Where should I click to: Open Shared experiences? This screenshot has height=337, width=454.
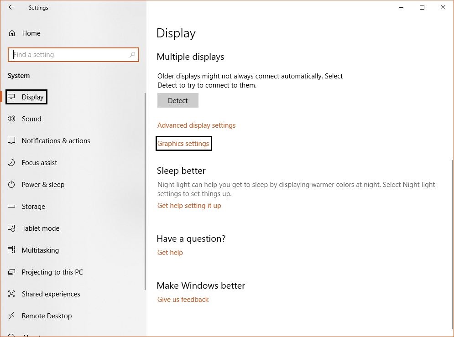click(51, 294)
